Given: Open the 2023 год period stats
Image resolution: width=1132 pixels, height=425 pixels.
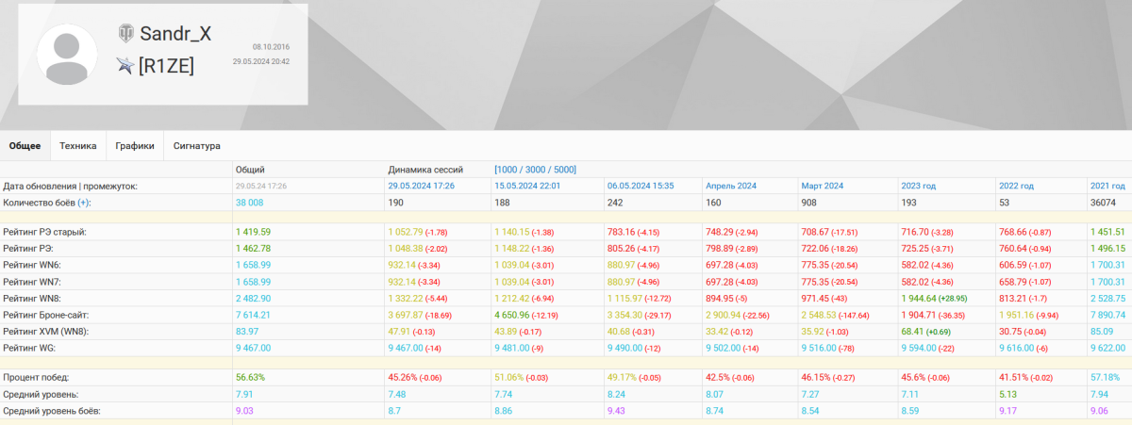Looking at the screenshot, I should click(x=918, y=187).
